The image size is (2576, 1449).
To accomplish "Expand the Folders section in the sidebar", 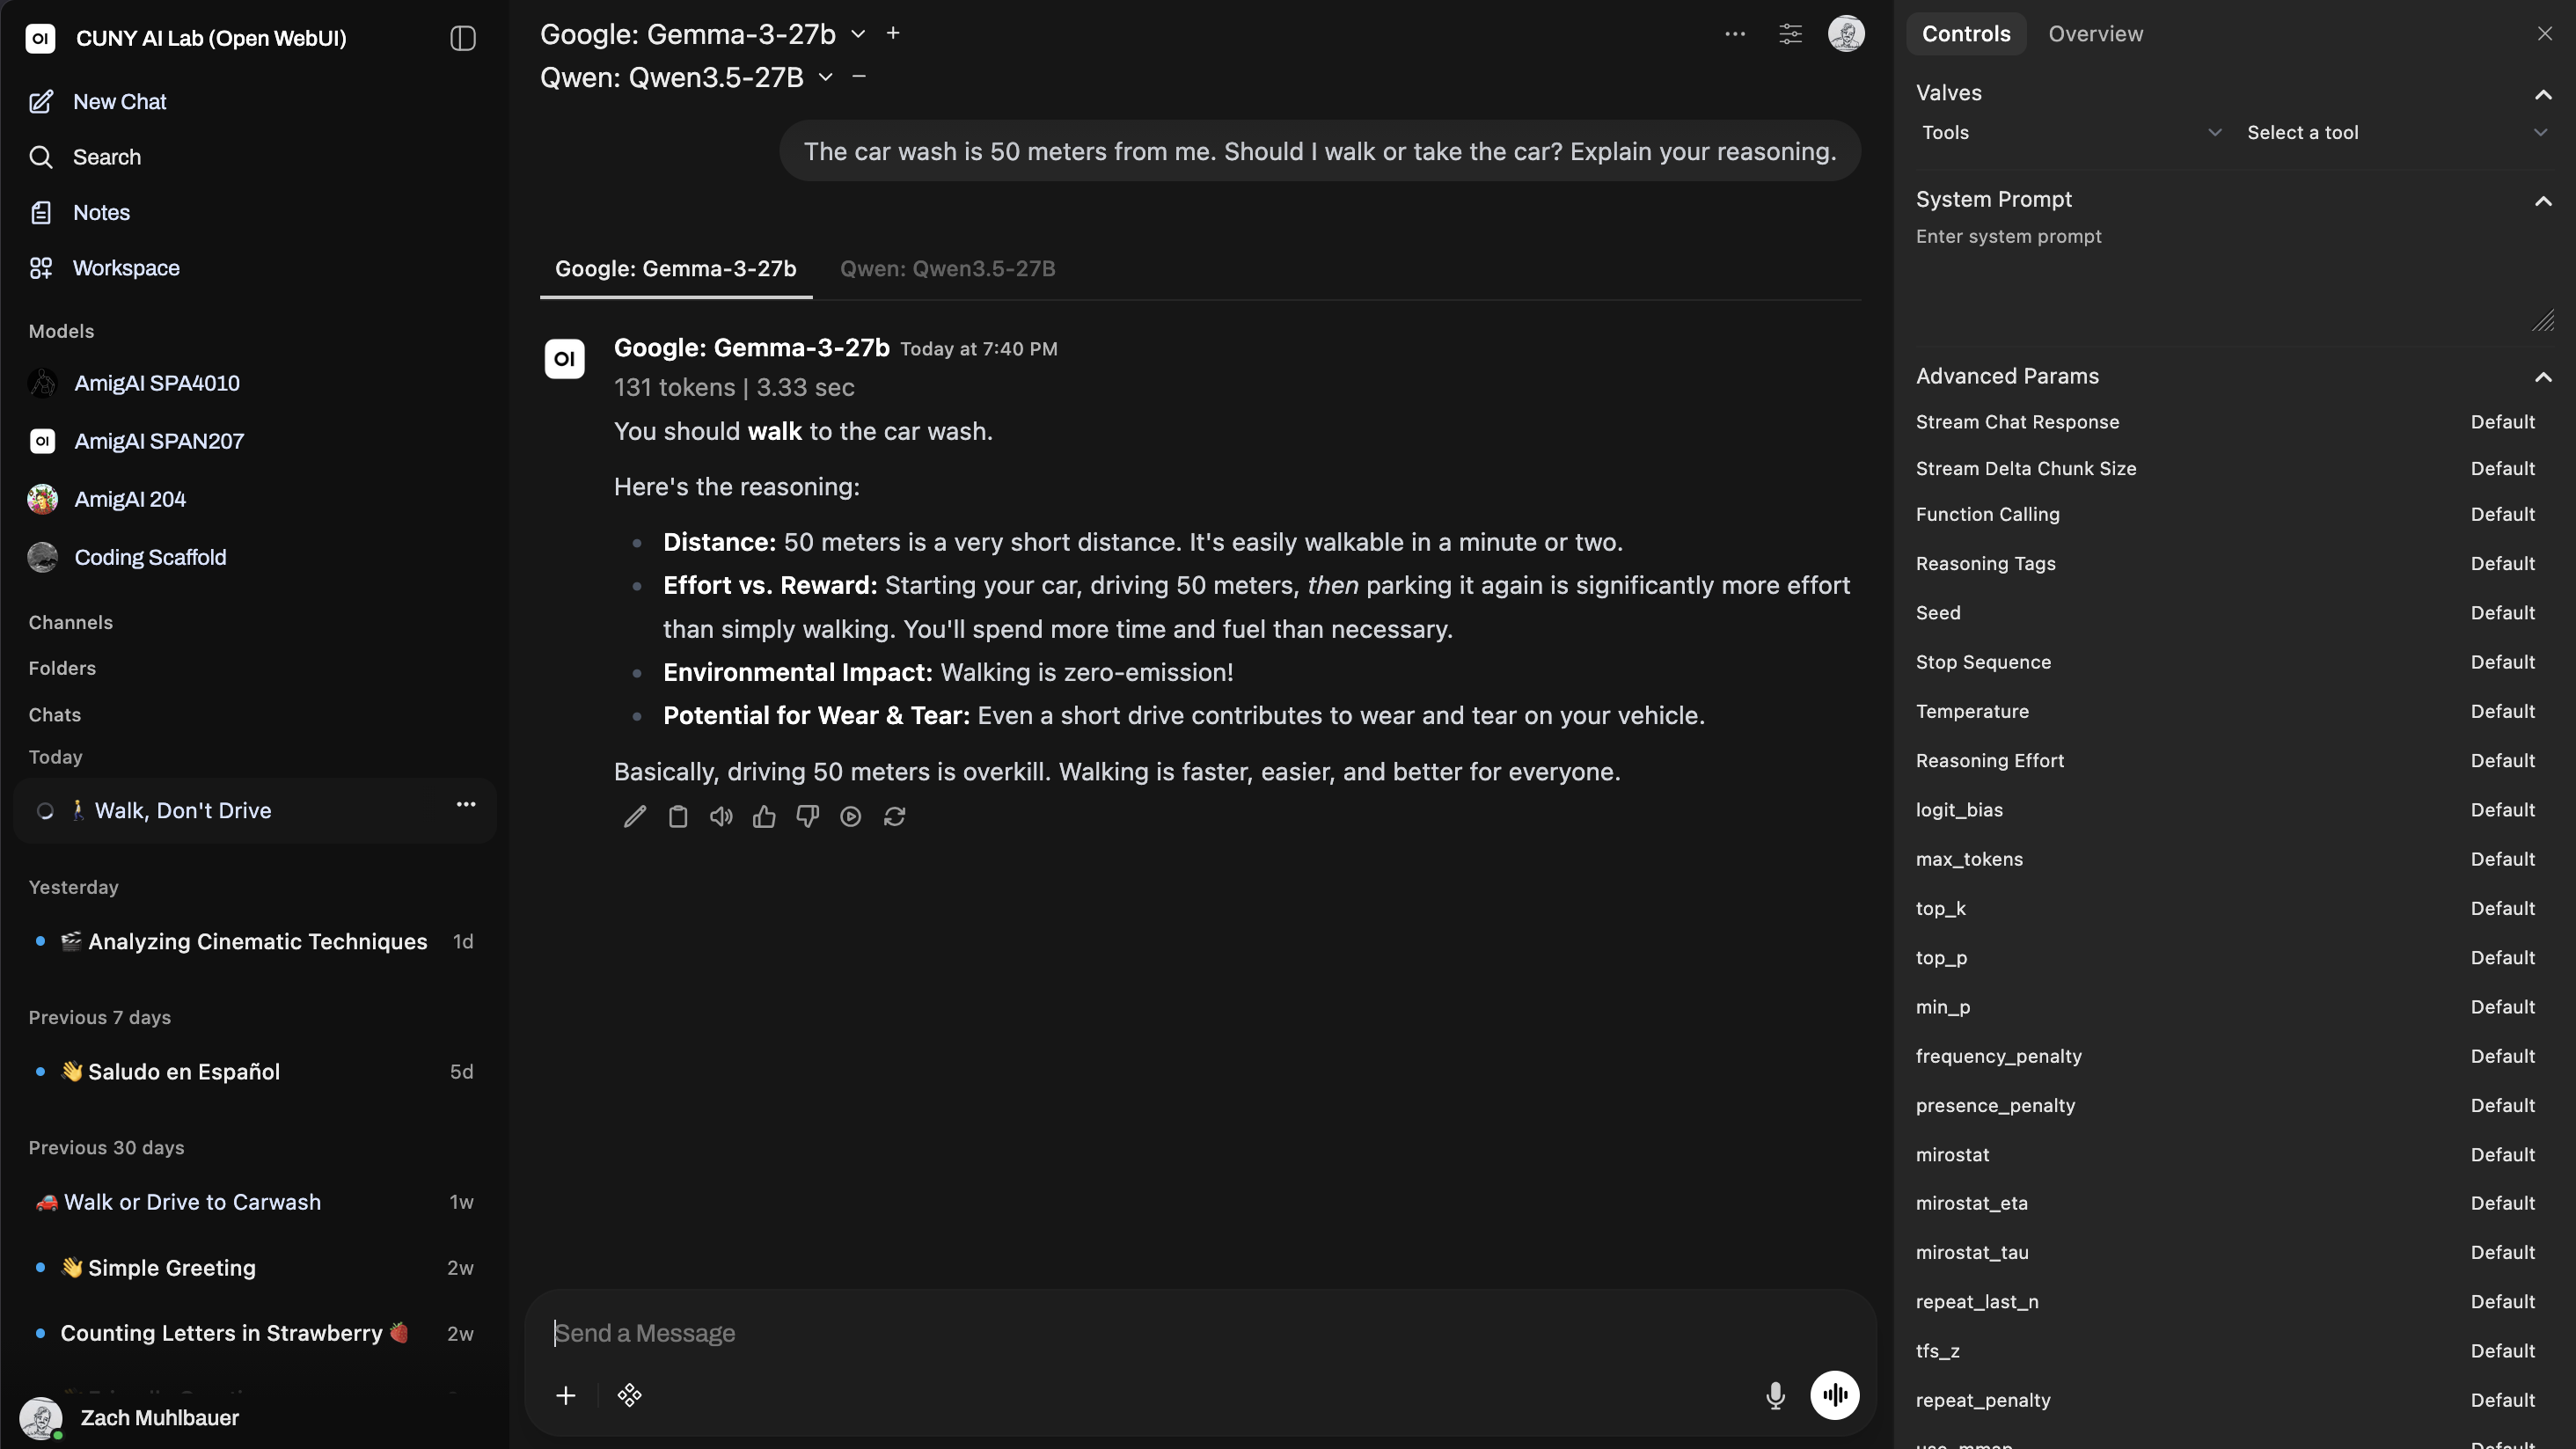I will pyautogui.click(x=62, y=668).
